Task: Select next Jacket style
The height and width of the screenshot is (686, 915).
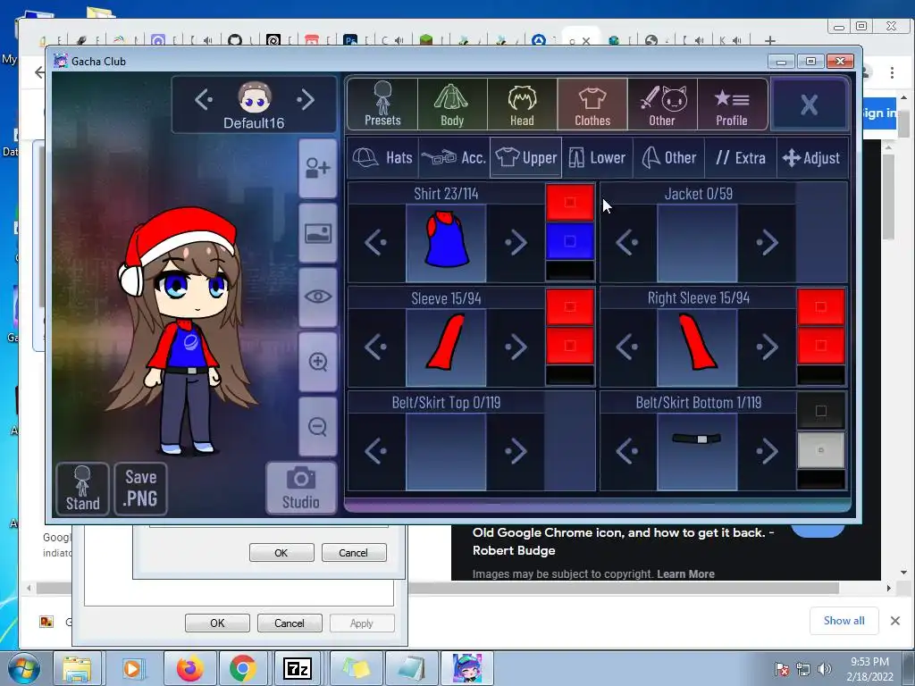Action: (768, 242)
